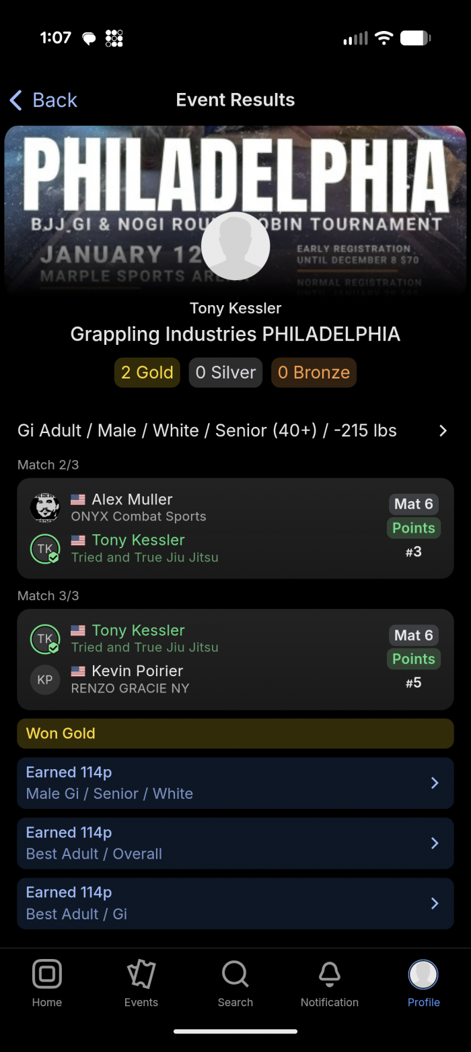471x1052 pixels.
Task: Select the 2 Gold medal badge
Action: click(x=147, y=372)
